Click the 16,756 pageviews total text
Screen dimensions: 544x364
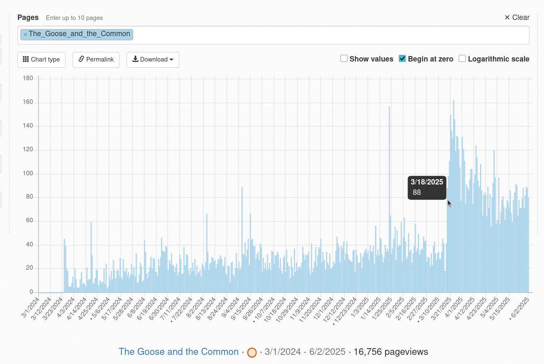(391, 352)
